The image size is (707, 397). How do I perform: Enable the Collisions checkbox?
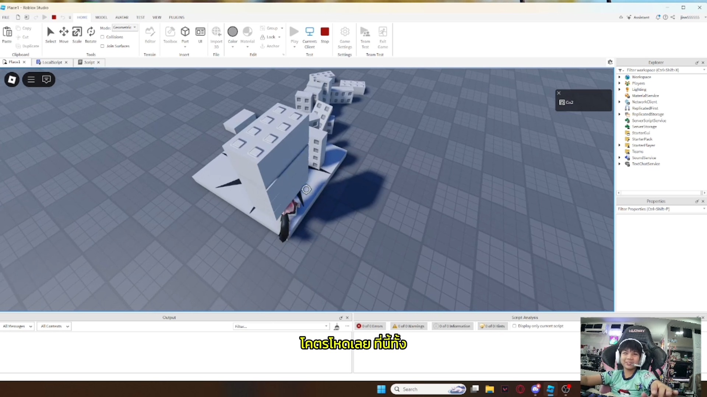(x=102, y=37)
